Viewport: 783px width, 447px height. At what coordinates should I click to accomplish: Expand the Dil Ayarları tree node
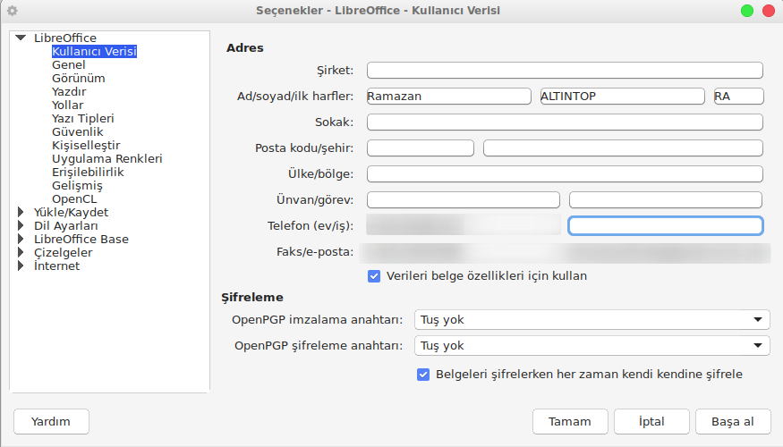coord(21,225)
